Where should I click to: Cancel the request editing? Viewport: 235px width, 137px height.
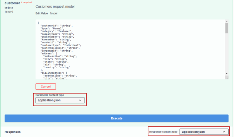pyautogui.click(x=46, y=86)
